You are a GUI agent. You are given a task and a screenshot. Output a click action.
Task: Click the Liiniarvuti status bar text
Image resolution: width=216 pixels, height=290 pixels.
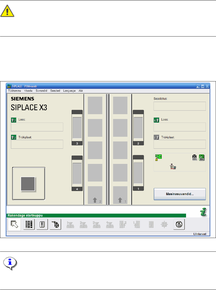(x=200, y=234)
